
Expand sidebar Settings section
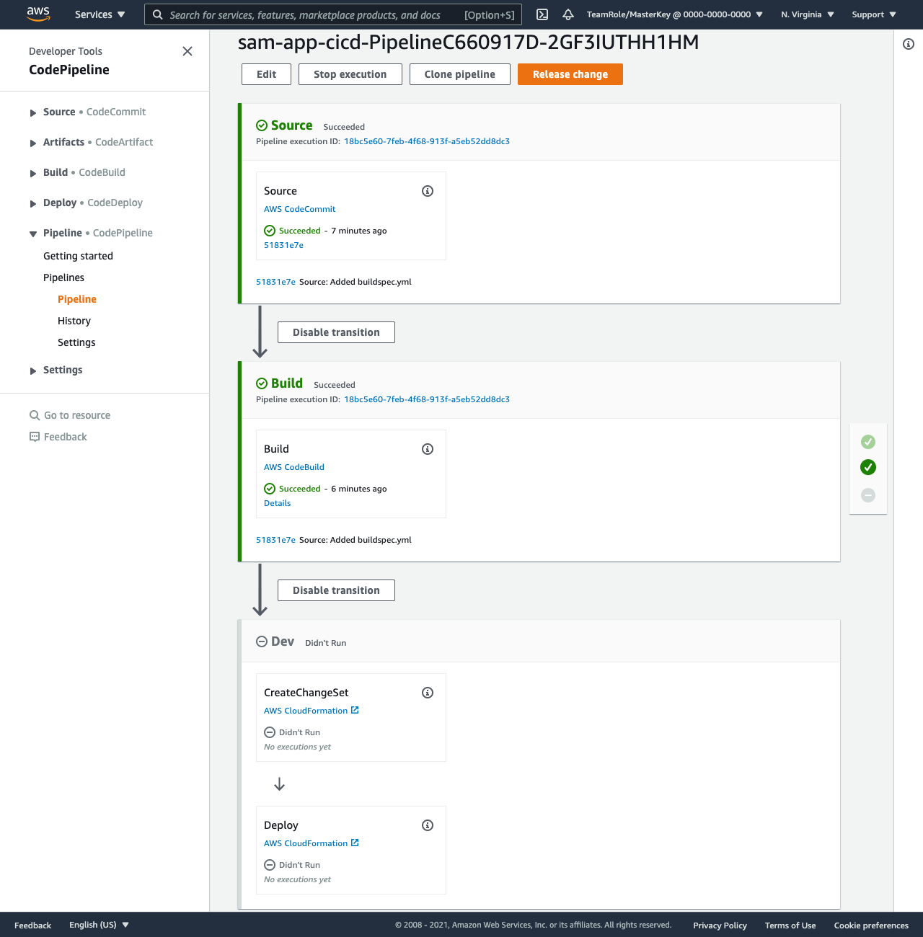(x=33, y=370)
